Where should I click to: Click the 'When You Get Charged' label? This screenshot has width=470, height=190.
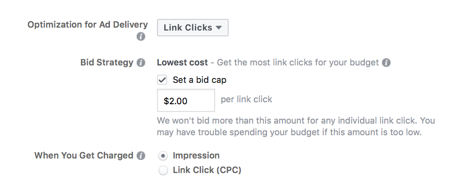point(84,156)
